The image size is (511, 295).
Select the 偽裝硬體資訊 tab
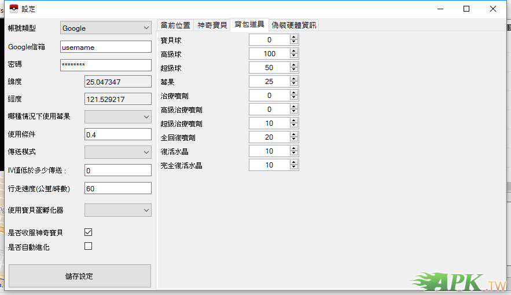click(294, 25)
